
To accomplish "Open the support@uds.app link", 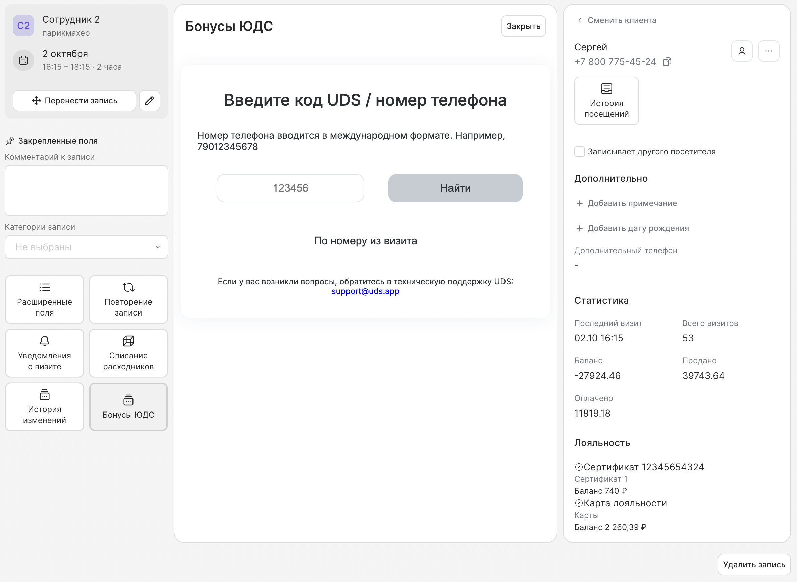I will [365, 291].
